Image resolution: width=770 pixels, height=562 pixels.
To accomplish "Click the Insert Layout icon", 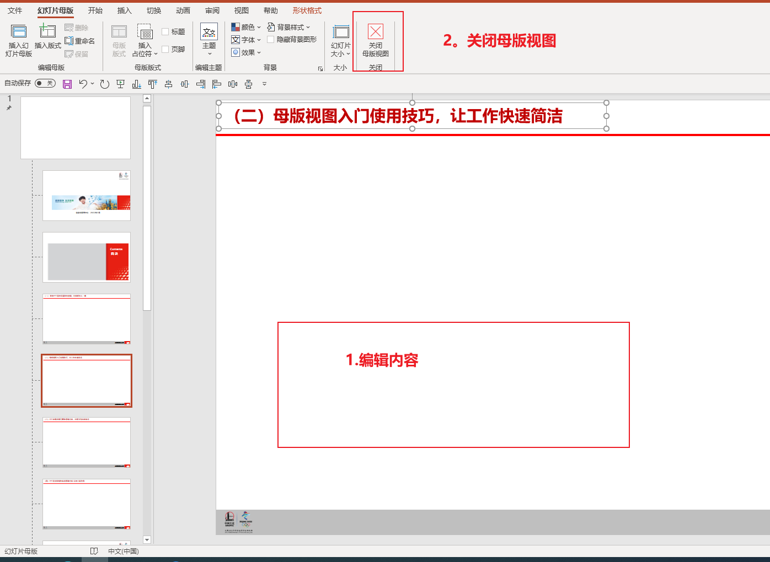I will 47,31.
